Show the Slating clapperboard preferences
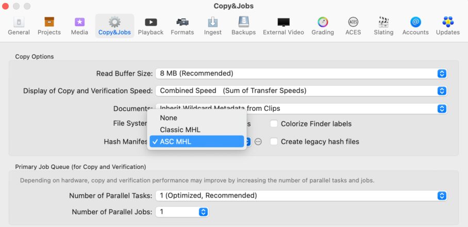 click(x=383, y=26)
